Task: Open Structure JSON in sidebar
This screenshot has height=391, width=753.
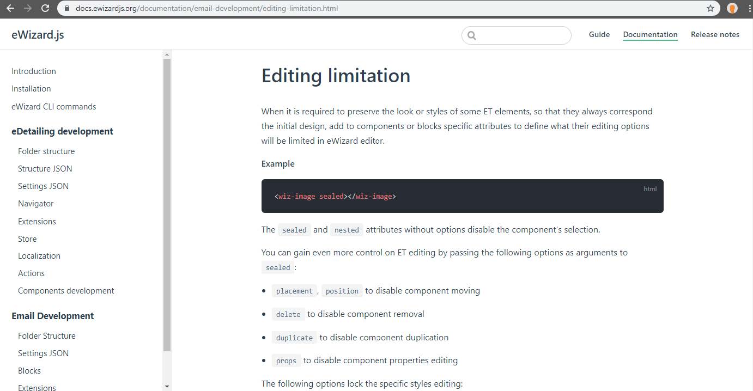Action: [x=45, y=169]
